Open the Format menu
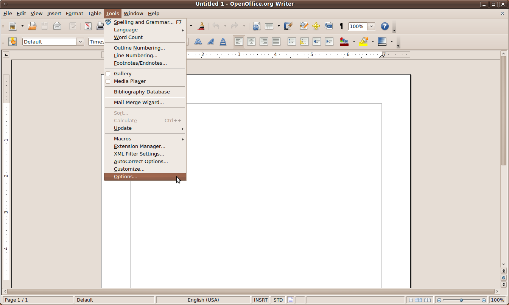Image resolution: width=509 pixels, height=305 pixels. (74, 13)
